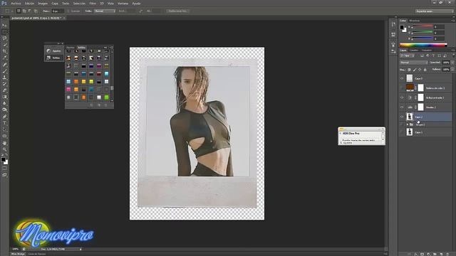Screen dimensions: 456x256
Task: Click the Capa 2 layer thumbnail
Action: pyautogui.click(x=410, y=117)
